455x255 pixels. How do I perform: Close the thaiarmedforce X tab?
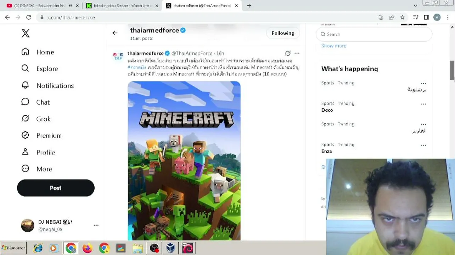pyautogui.click(x=236, y=6)
